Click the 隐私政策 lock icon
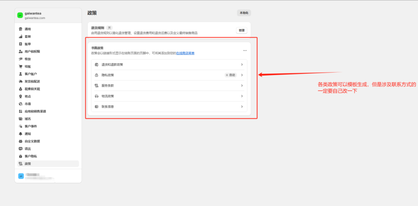The width and height of the screenshot is (418, 206). click(97, 75)
